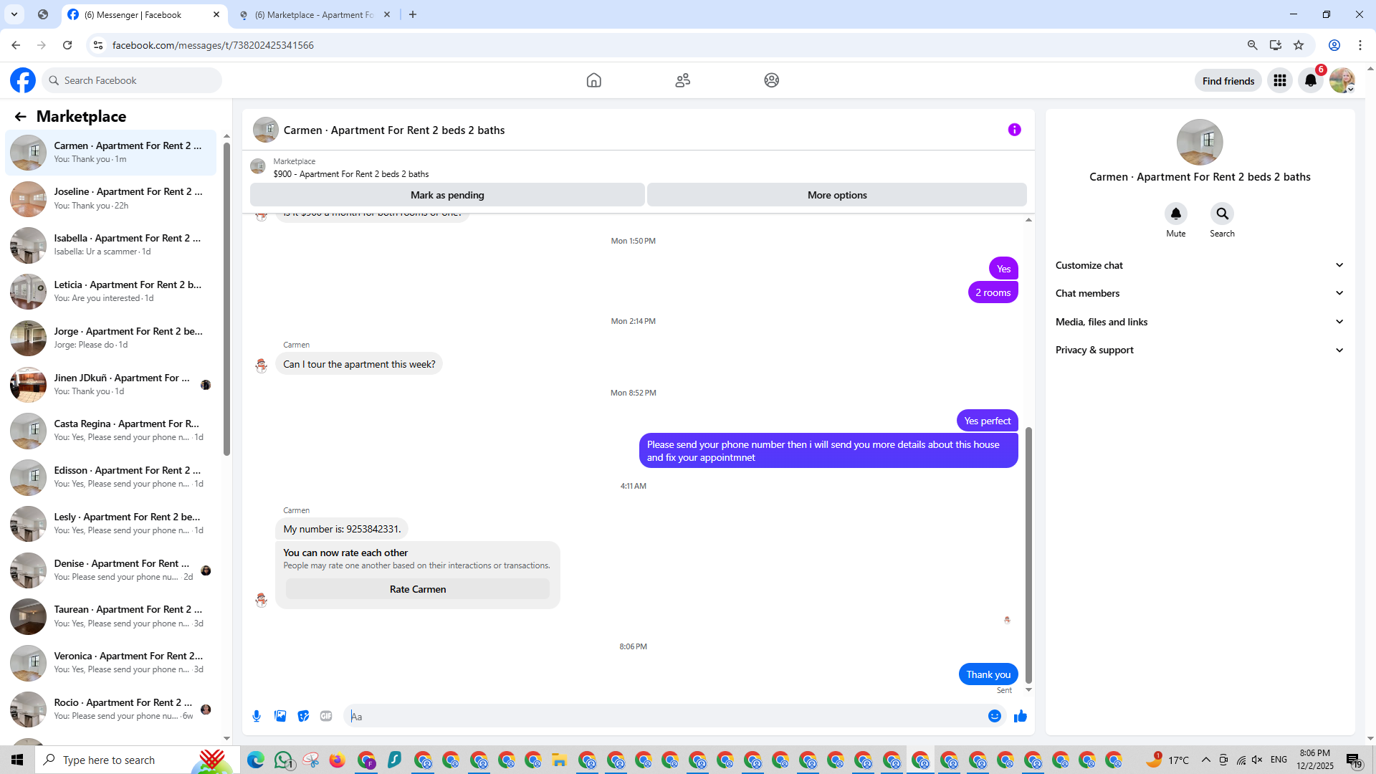
Task: Expand the Chat members section
Action: [x=1199, y=293]
